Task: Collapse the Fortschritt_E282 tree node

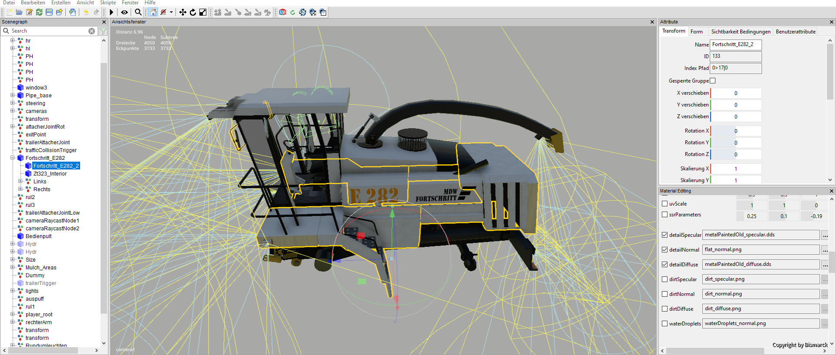Action: (x=13, y=158)
